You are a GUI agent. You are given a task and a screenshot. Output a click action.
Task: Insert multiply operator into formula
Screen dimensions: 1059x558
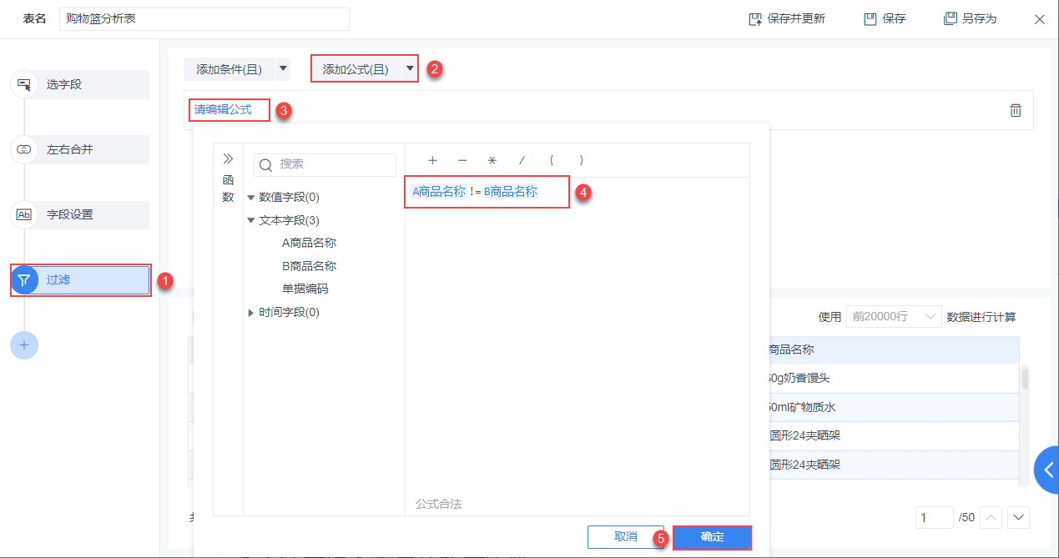tap(492, 160)
